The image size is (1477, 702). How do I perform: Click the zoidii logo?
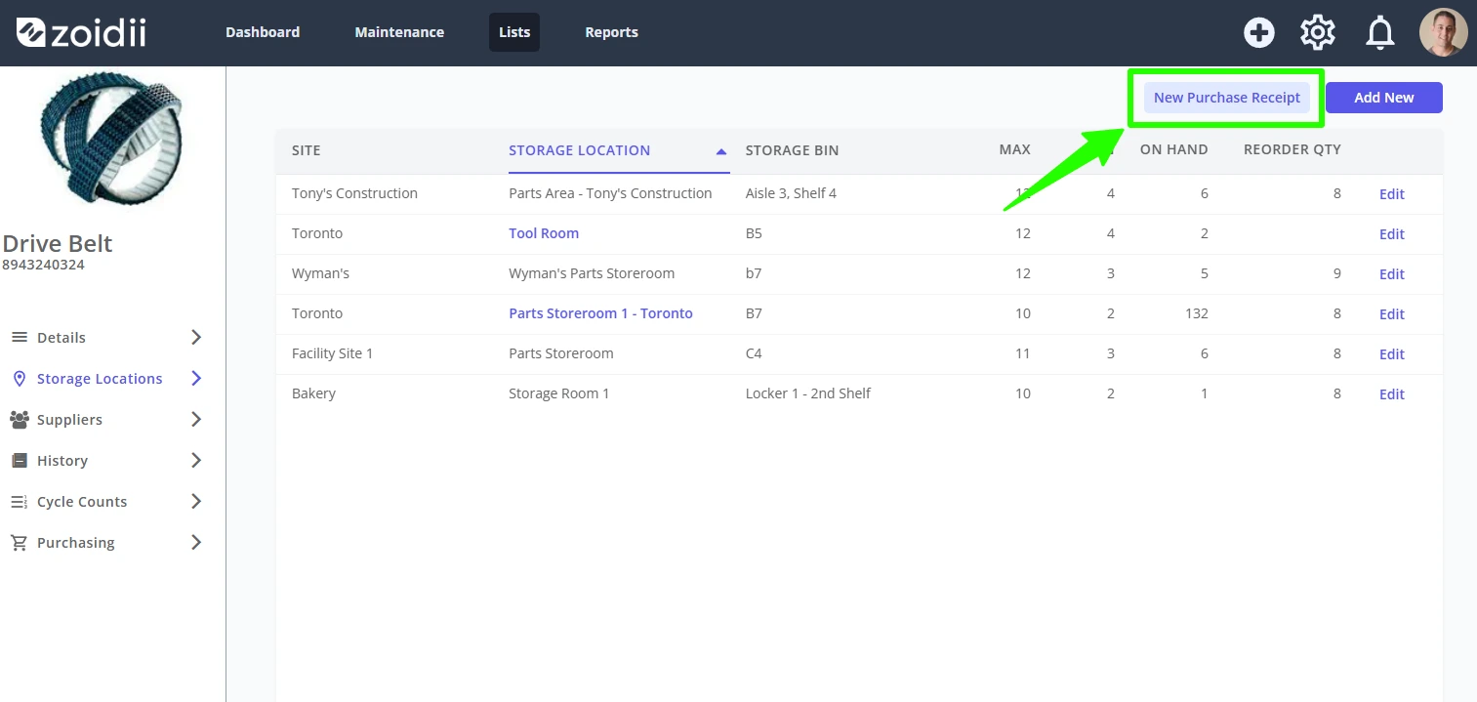pyautogui.click(x=81, y=32)
